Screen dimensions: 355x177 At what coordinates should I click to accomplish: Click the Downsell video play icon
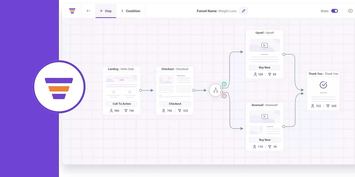click(265, 117)
